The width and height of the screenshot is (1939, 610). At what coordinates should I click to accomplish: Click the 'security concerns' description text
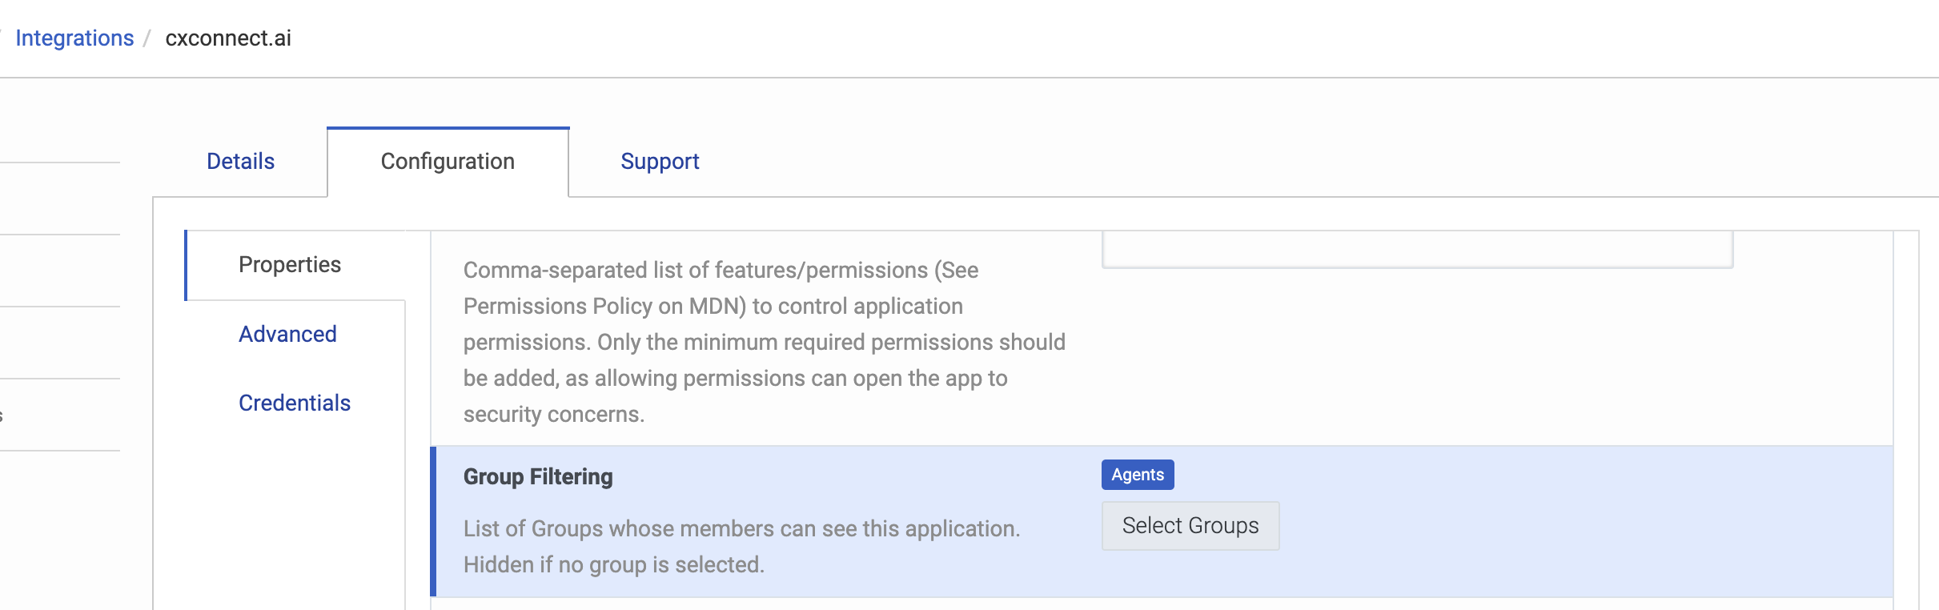pos(554,415)
